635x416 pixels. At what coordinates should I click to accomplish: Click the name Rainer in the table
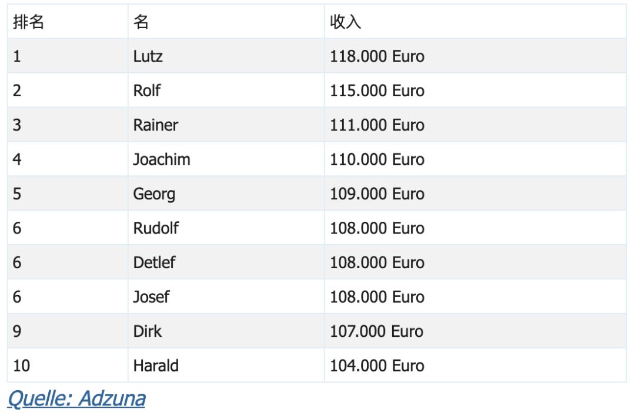pyautogui.click(x=155, y=125)
